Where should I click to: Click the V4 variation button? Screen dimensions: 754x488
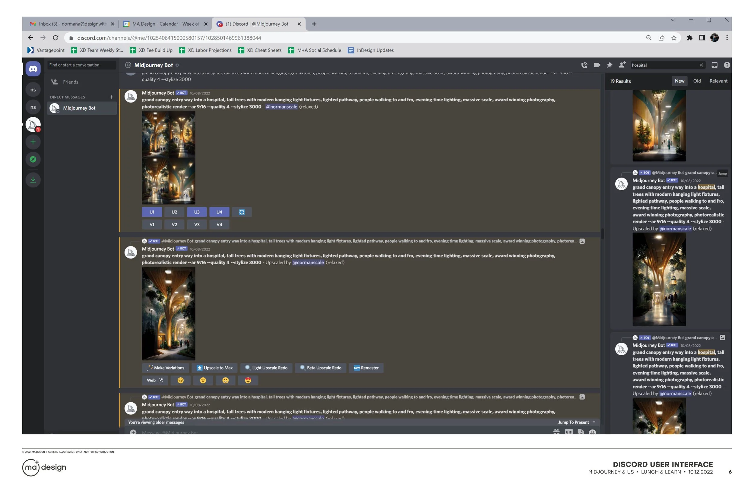pos(219,225)
